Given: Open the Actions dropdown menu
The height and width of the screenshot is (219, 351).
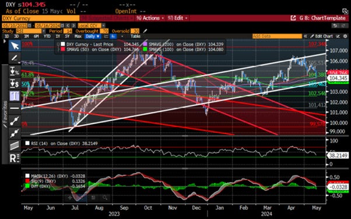Looking at the screenshot, I should tap(150, 18).
